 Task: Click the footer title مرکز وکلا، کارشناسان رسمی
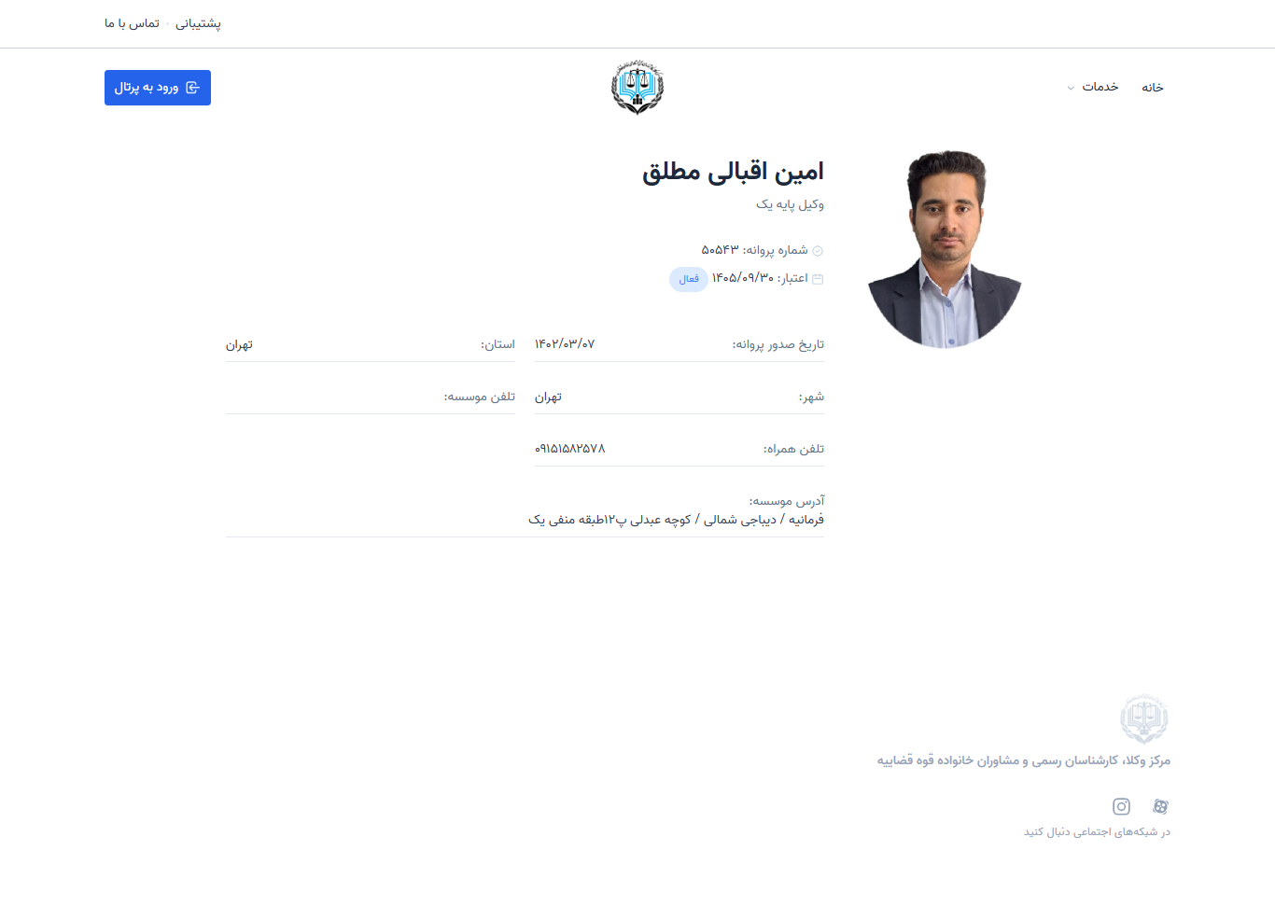(x=1023, y=760)
